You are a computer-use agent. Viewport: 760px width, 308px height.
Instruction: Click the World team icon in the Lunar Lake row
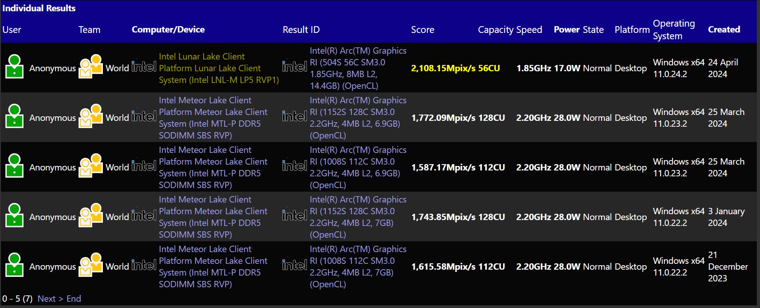pos(91,67)
